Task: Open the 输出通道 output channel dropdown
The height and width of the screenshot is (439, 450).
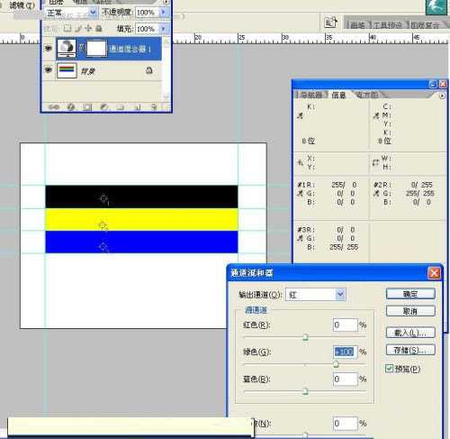Action: (x=340, y=295)
